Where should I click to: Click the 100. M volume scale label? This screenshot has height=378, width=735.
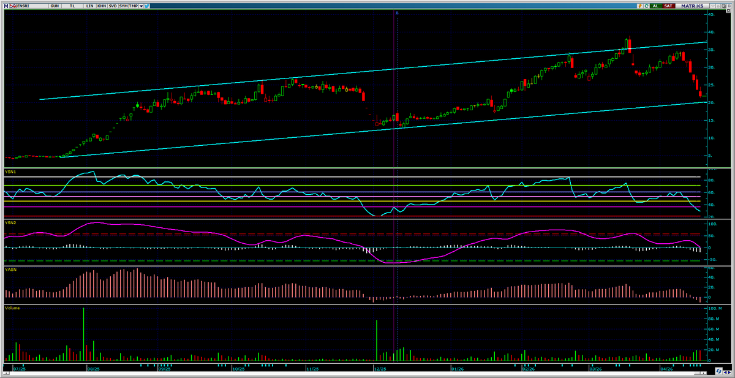[x=715, y=309]
